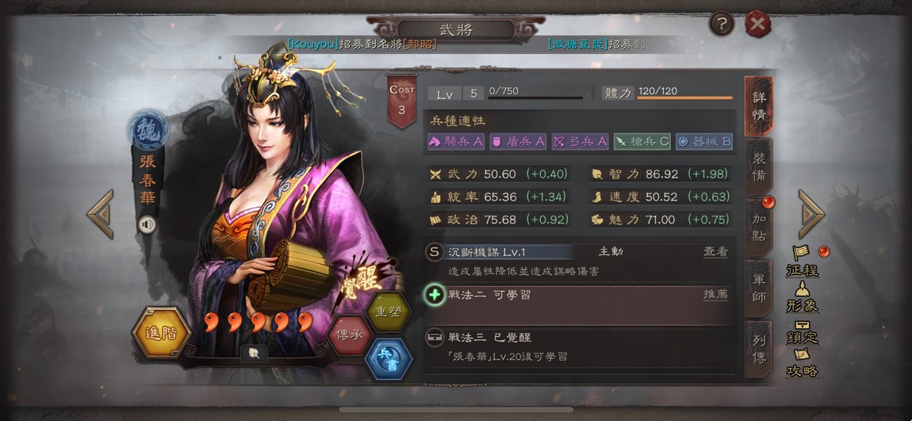Open the 攻略 scroll icon
Image resolution: width=912 pixels, height=421 pixels.
click(x=803, y=363)
